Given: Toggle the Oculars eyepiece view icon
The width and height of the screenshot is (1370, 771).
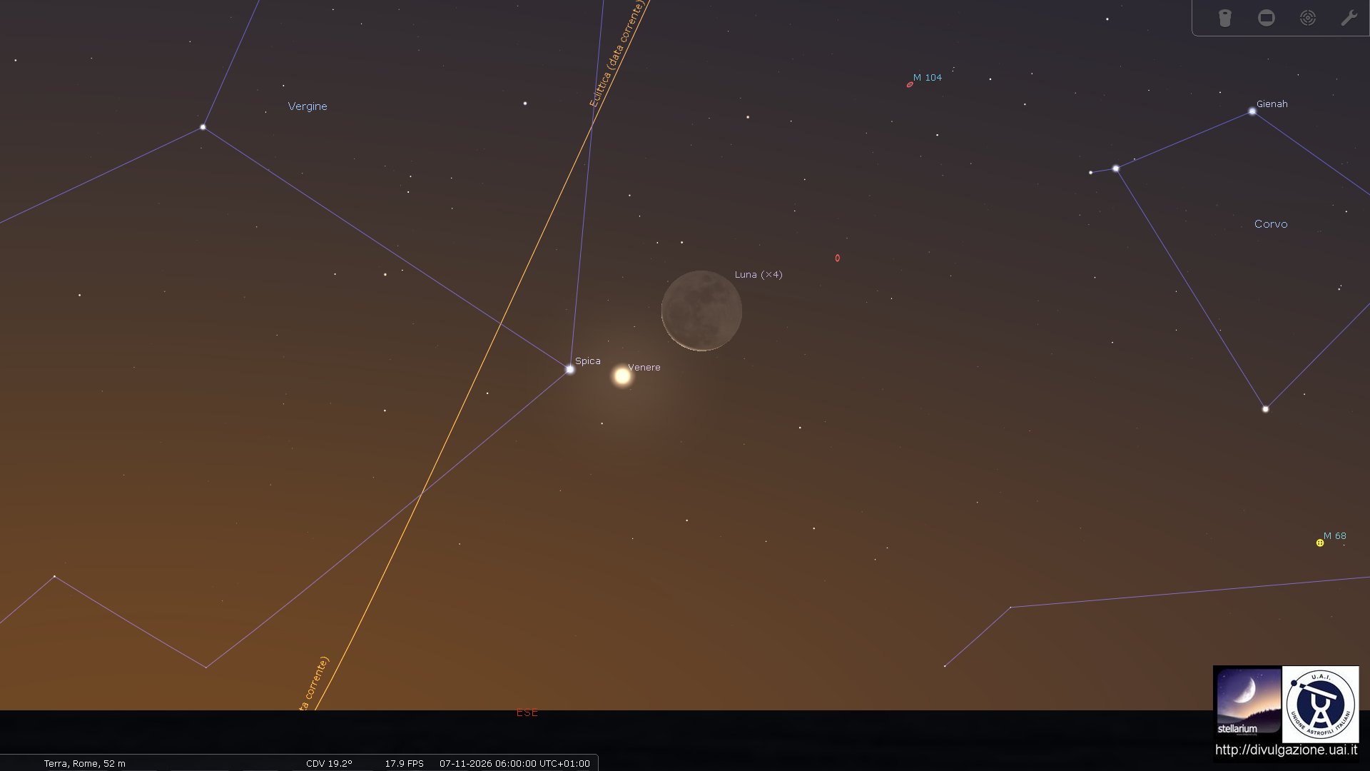Looking at the screenshot, I should [x=1225, y=18].
